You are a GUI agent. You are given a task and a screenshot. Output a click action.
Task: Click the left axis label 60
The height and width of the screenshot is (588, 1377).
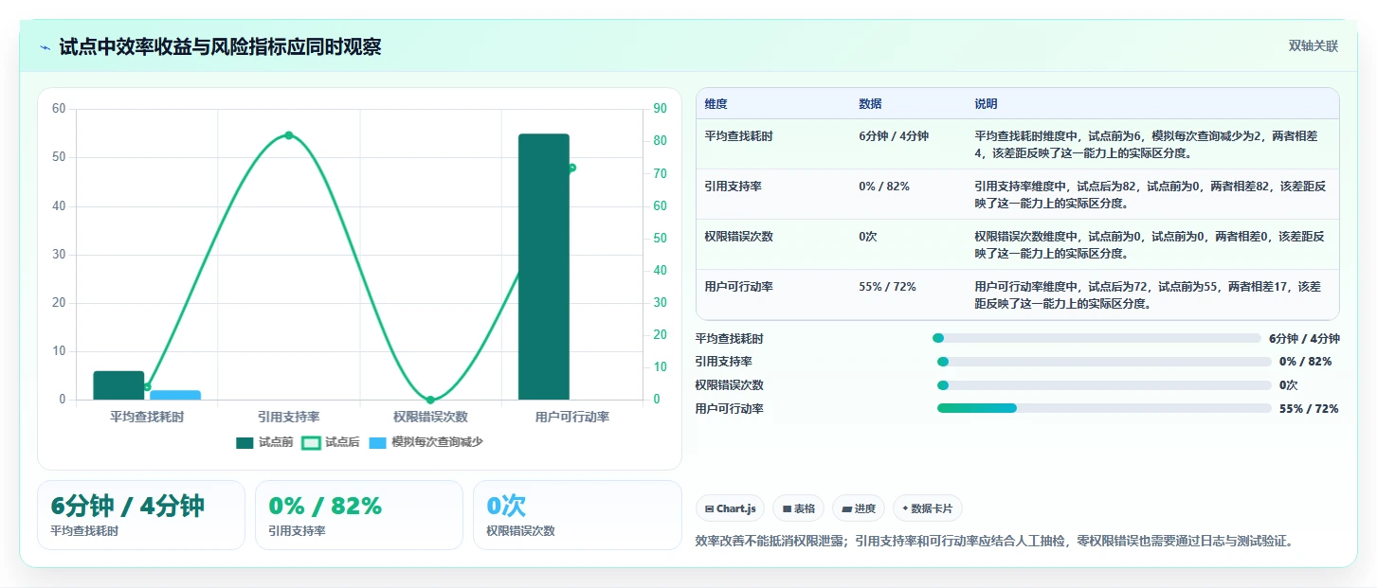click(59, 109)
